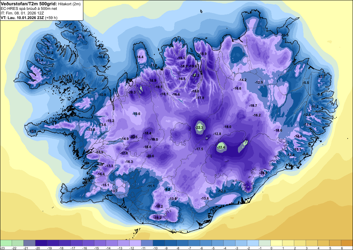Screen dimensions: 353x250
Task: Click the -16.4 temperature label
Action: 101,174
